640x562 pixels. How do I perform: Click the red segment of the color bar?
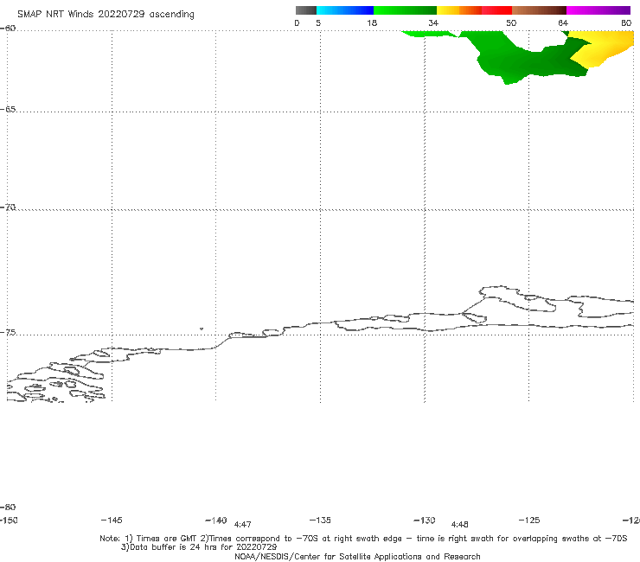(496, 10)
